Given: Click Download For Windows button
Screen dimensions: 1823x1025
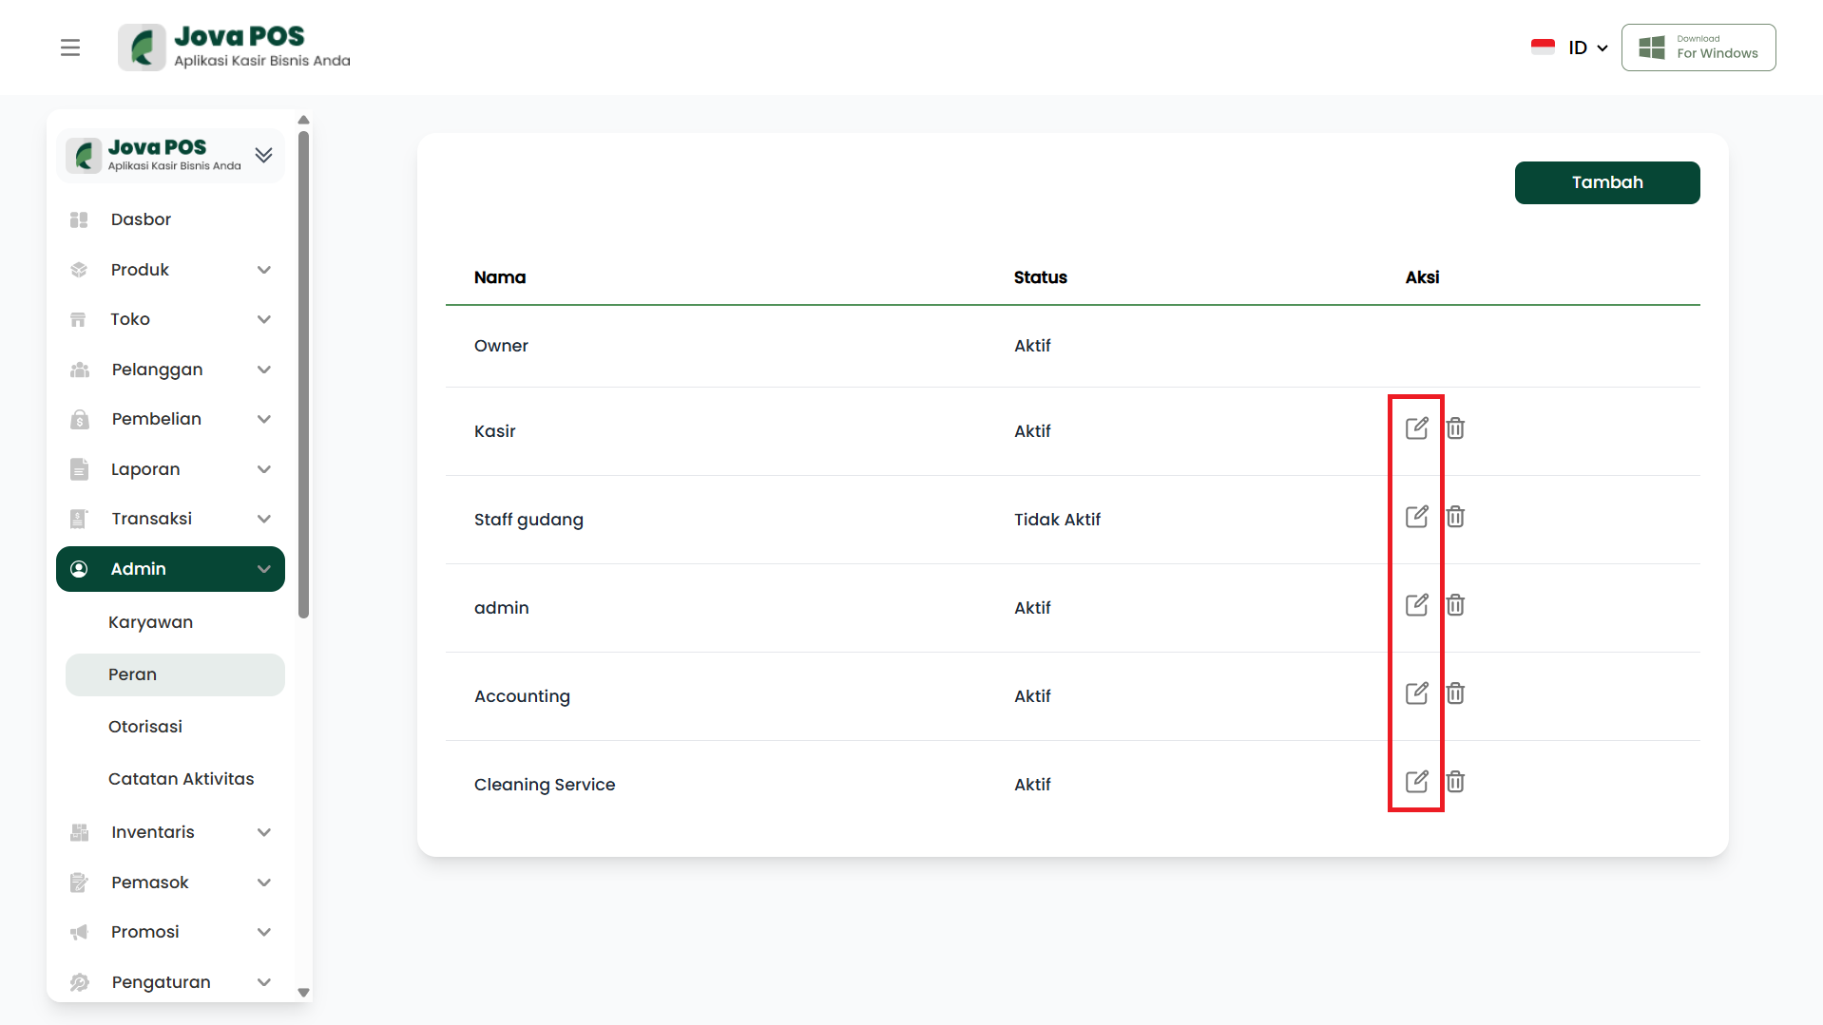Looking at the screenshot, I should 1698,47.
